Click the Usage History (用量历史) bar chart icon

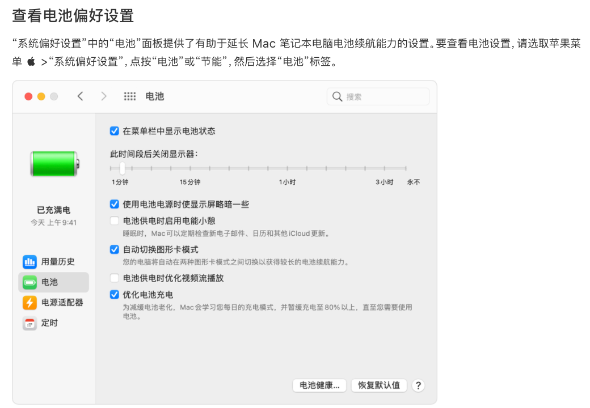[29, 262]
